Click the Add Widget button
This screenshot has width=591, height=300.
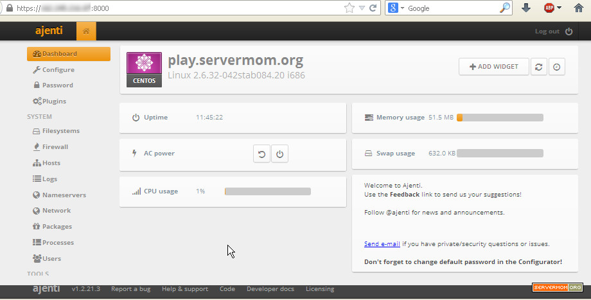click(493, 67)
